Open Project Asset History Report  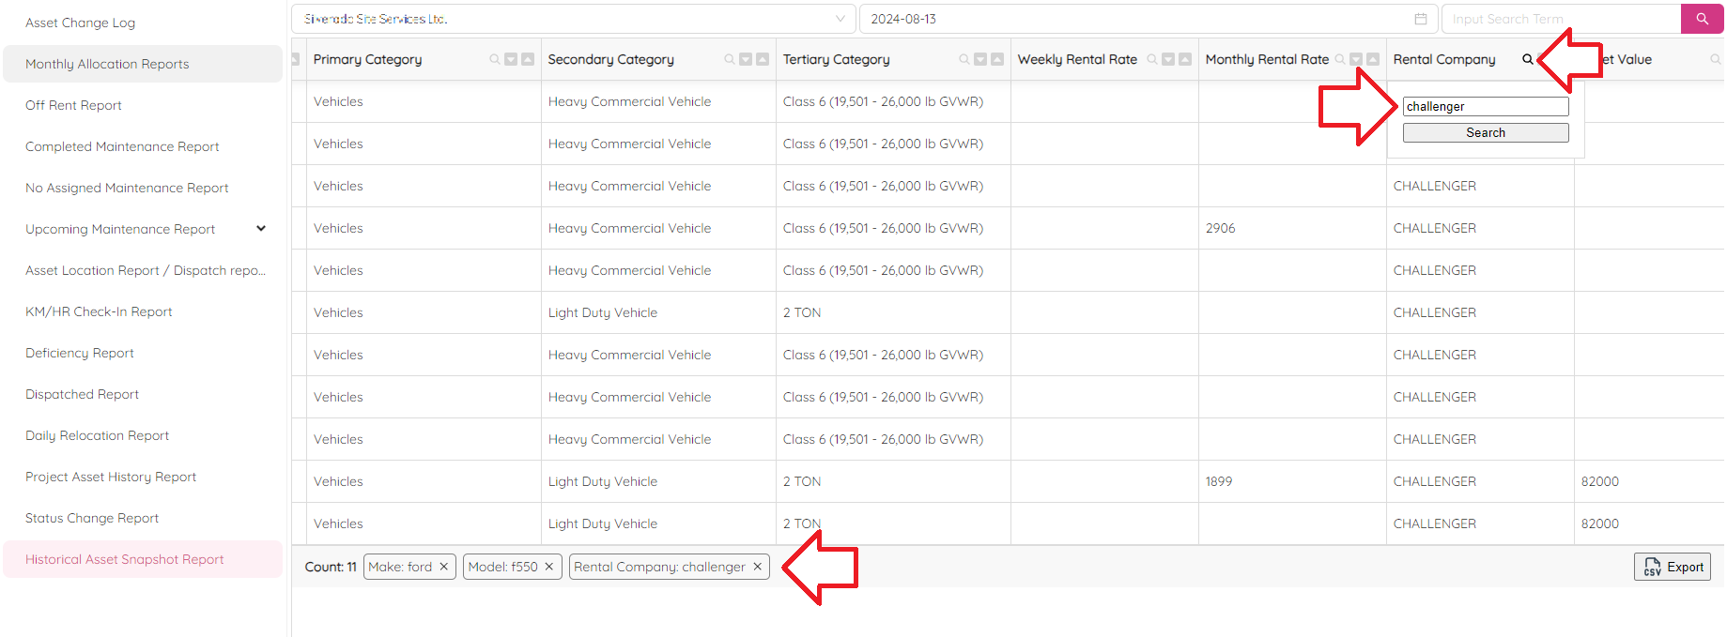(143, 477)
